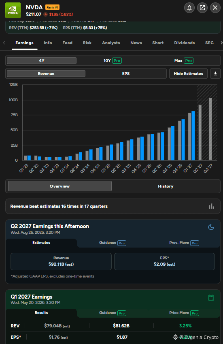Open the Dividends tab
Screen dimensions: 223x344
point(185,43)
